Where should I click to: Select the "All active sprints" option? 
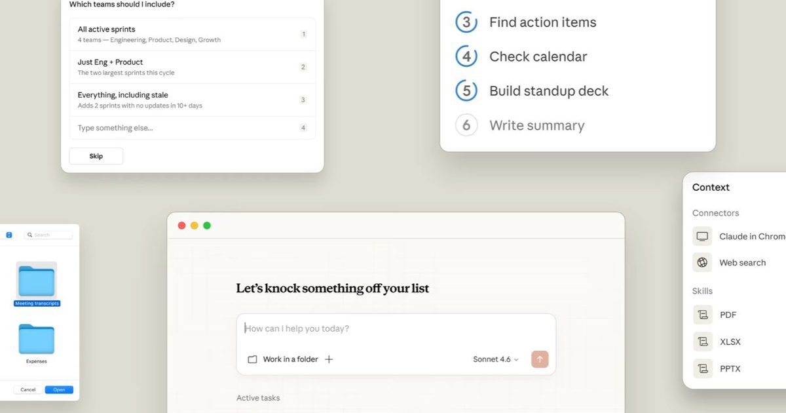(192, 33)
